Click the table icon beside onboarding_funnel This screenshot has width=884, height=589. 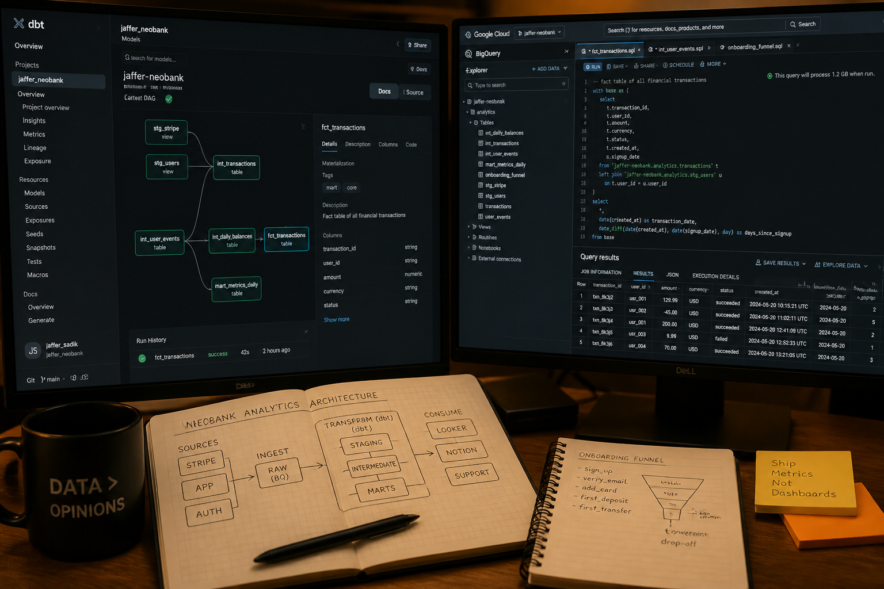pyautogui.click(x=481, y=175)
